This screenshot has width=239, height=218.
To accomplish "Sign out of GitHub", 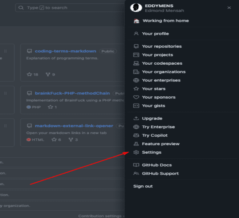I will pyautogui.click(x=143, y=186).
